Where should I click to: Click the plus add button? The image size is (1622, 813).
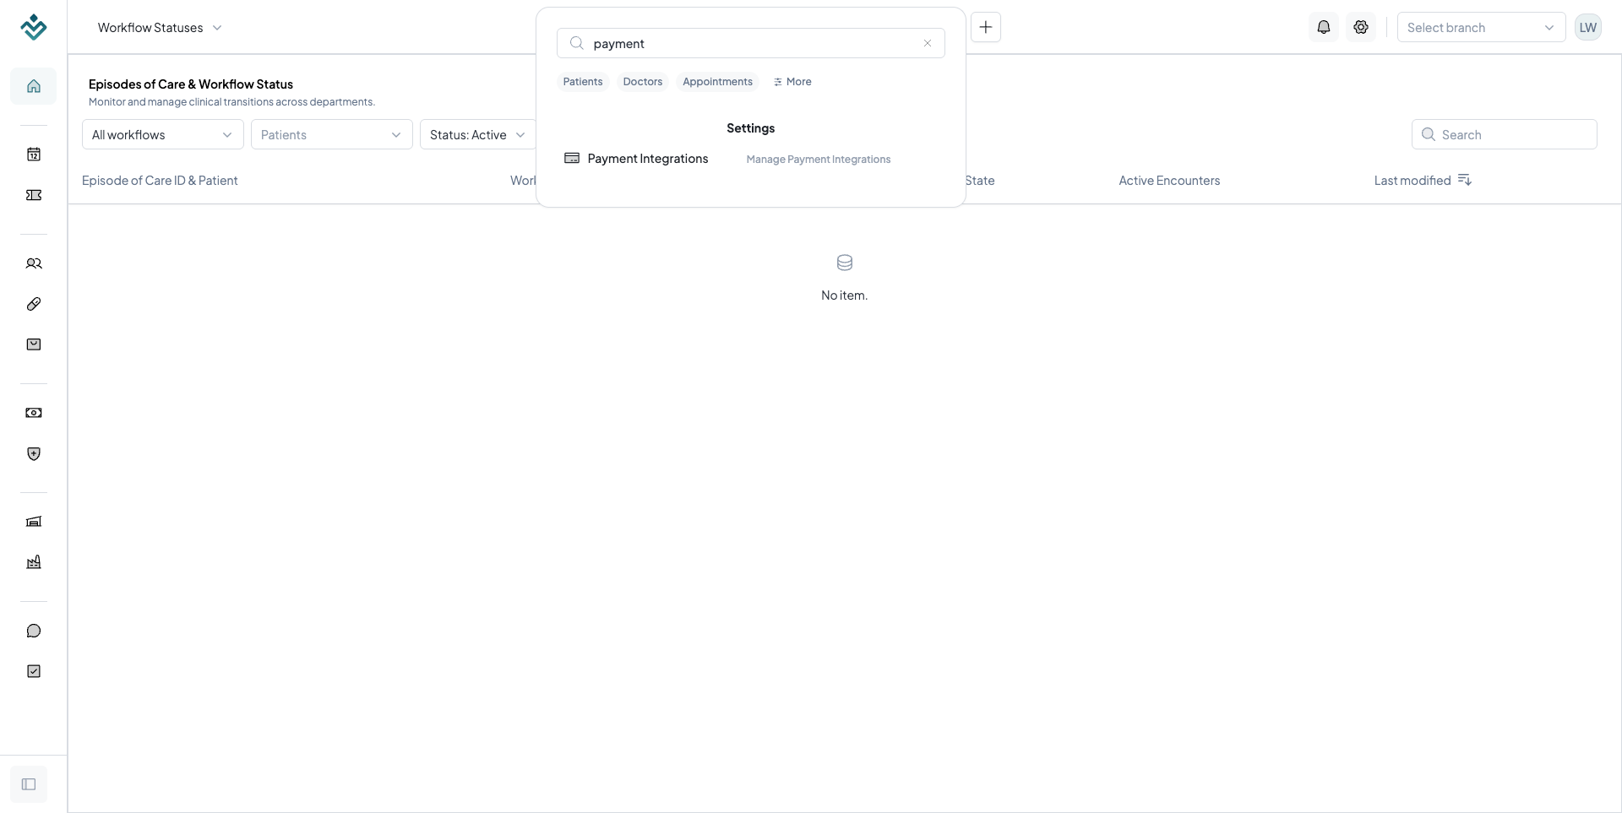pos(986,27)
